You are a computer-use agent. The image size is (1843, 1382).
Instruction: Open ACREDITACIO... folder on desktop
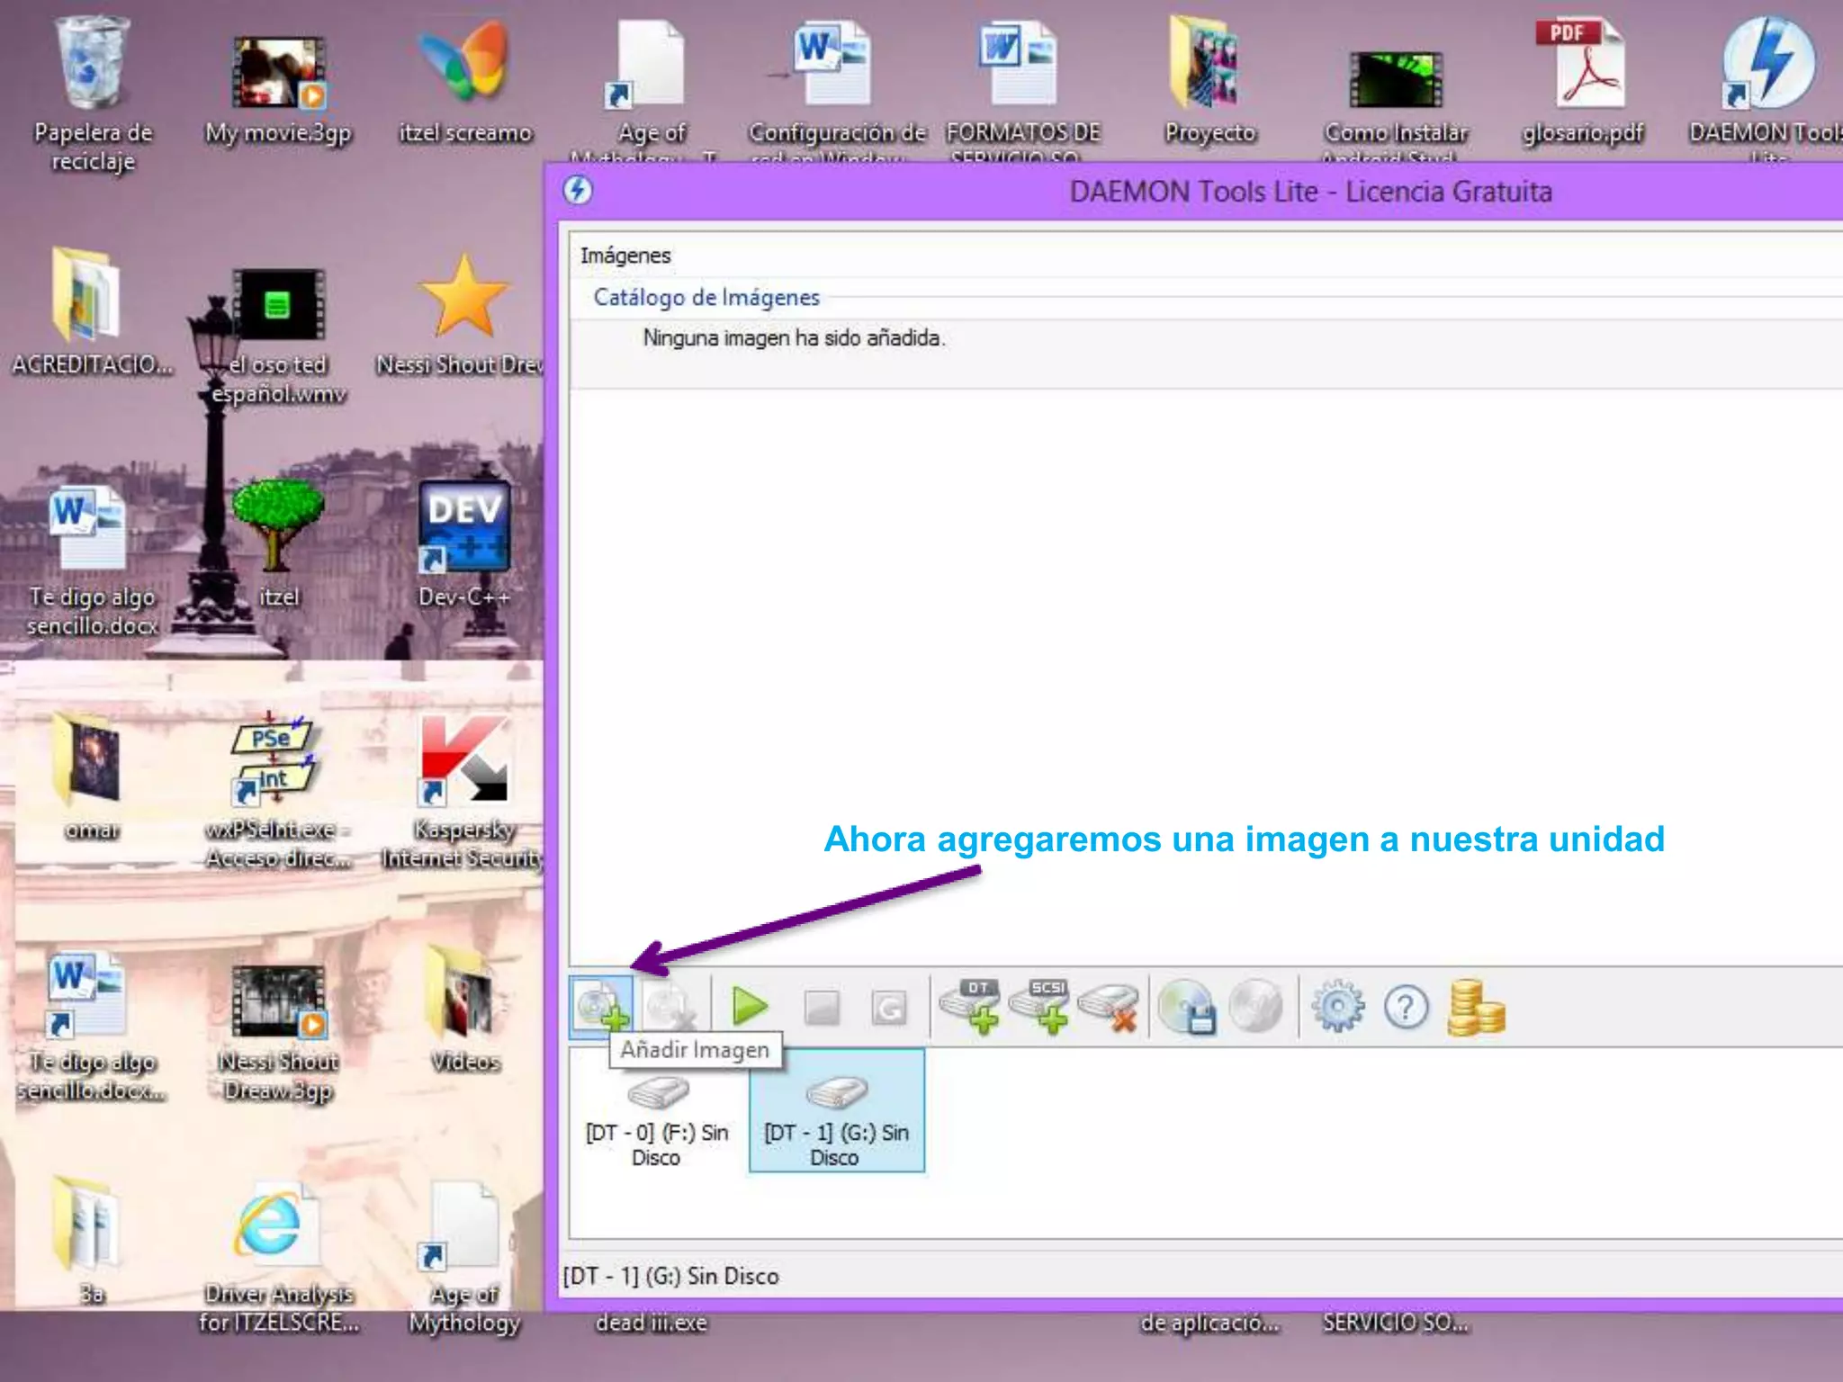[x=92, y=310]
